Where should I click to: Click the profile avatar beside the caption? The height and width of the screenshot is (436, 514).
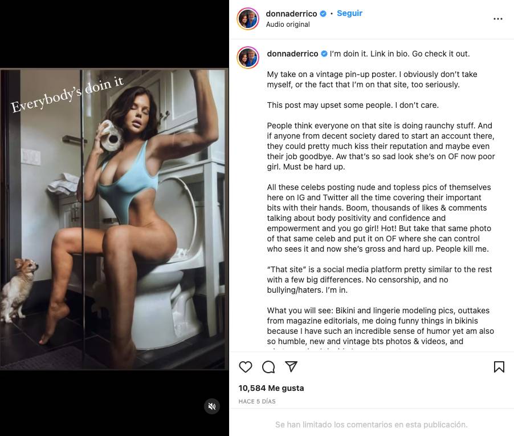[x=248, y=58]
